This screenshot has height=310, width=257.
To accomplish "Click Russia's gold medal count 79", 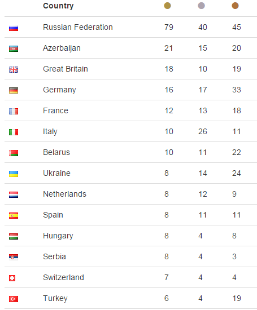I will (x=169, y=27).
